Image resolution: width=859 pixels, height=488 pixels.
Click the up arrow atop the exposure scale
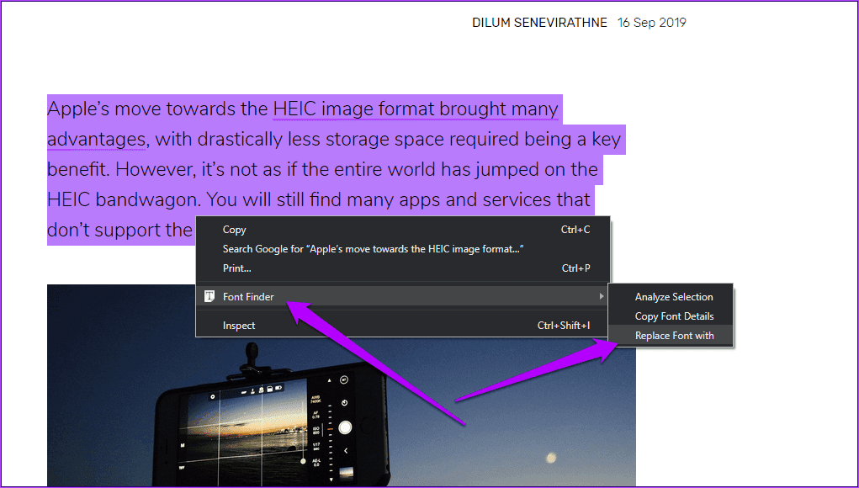pyautogui.click(x=329, y=380)
